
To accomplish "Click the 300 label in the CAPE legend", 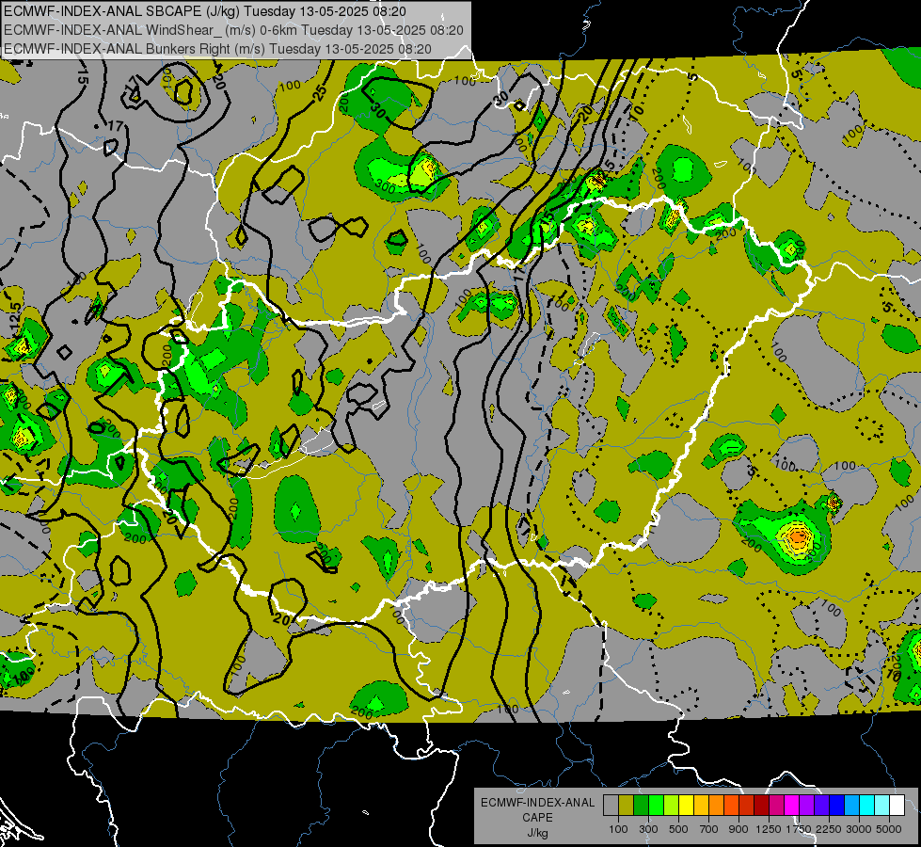I will pos(648,829).
